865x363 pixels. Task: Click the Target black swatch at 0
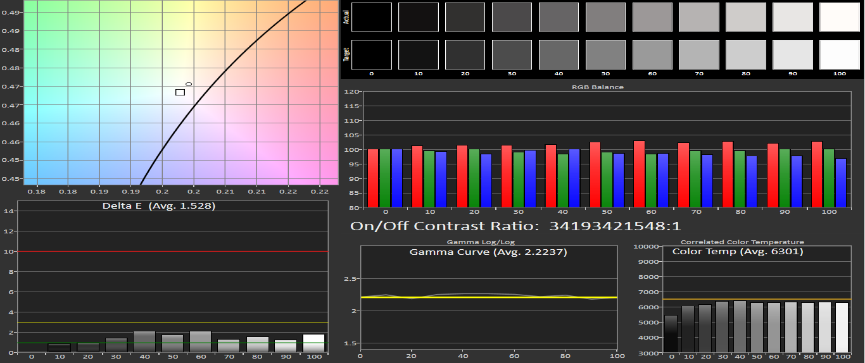371,54
